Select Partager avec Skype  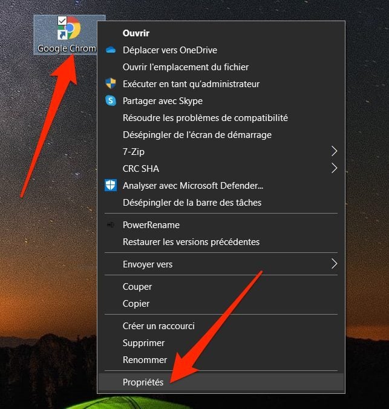coord(221,101)
